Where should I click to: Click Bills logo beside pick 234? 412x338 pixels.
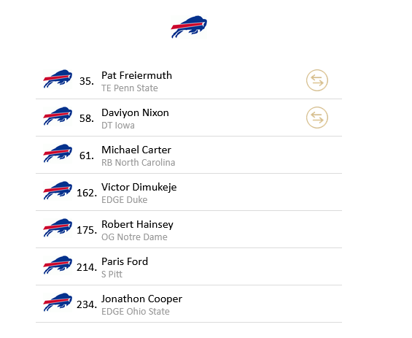58,302
